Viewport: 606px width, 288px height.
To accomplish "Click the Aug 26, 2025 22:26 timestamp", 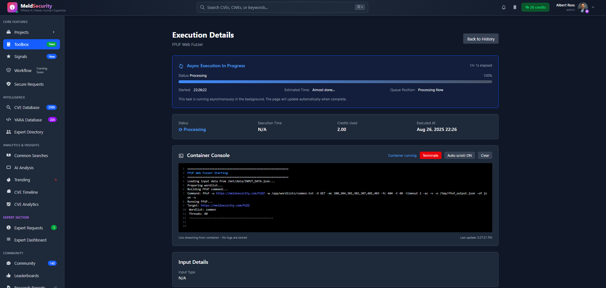I will click(437, 129).
